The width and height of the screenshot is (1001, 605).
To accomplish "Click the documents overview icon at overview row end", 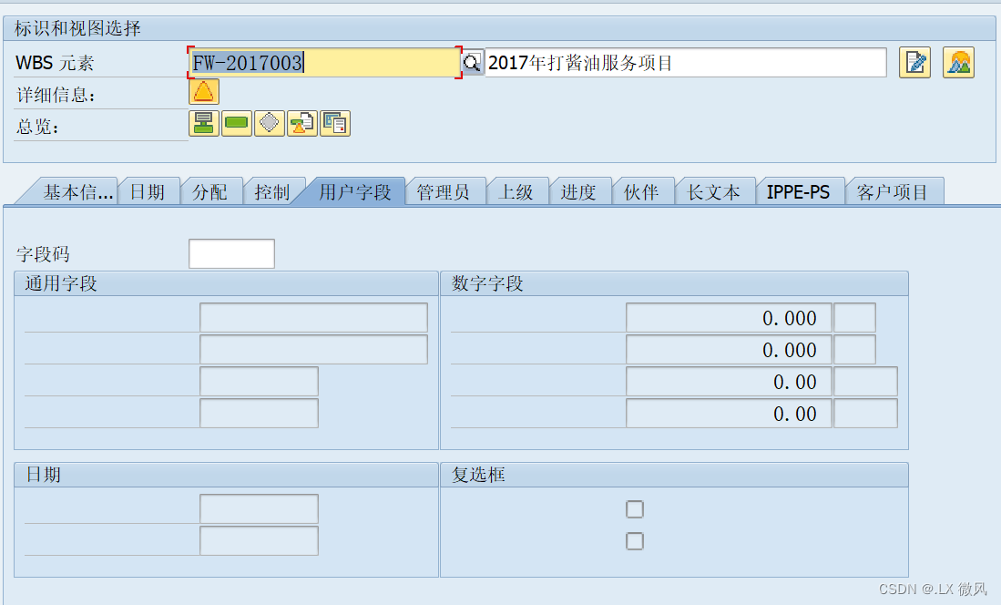I will 335,122.
